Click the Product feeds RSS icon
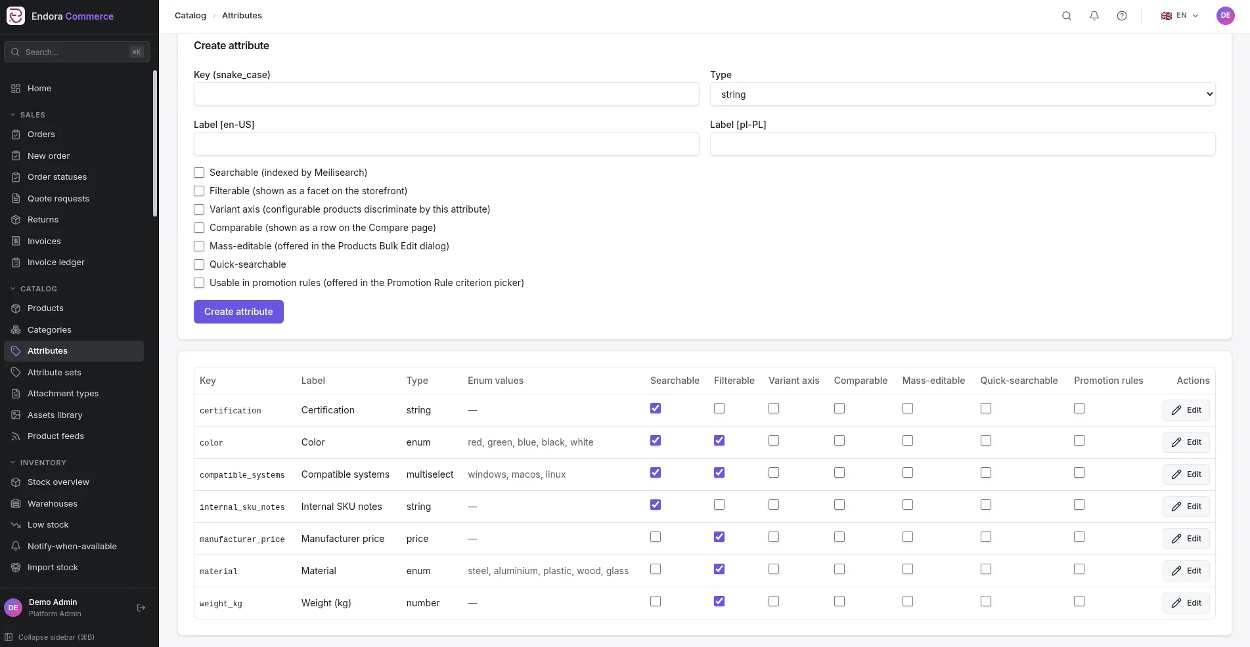This screenshot has height=647, width=1250. 16,436
